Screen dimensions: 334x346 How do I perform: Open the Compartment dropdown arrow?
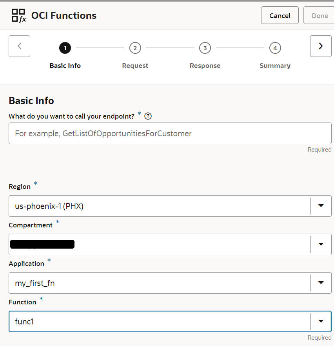[321, 244]
